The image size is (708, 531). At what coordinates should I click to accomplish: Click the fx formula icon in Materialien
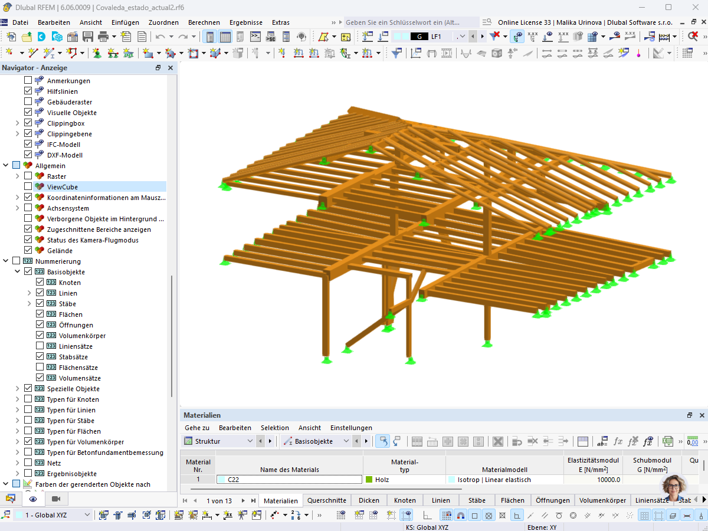point(618,441)
